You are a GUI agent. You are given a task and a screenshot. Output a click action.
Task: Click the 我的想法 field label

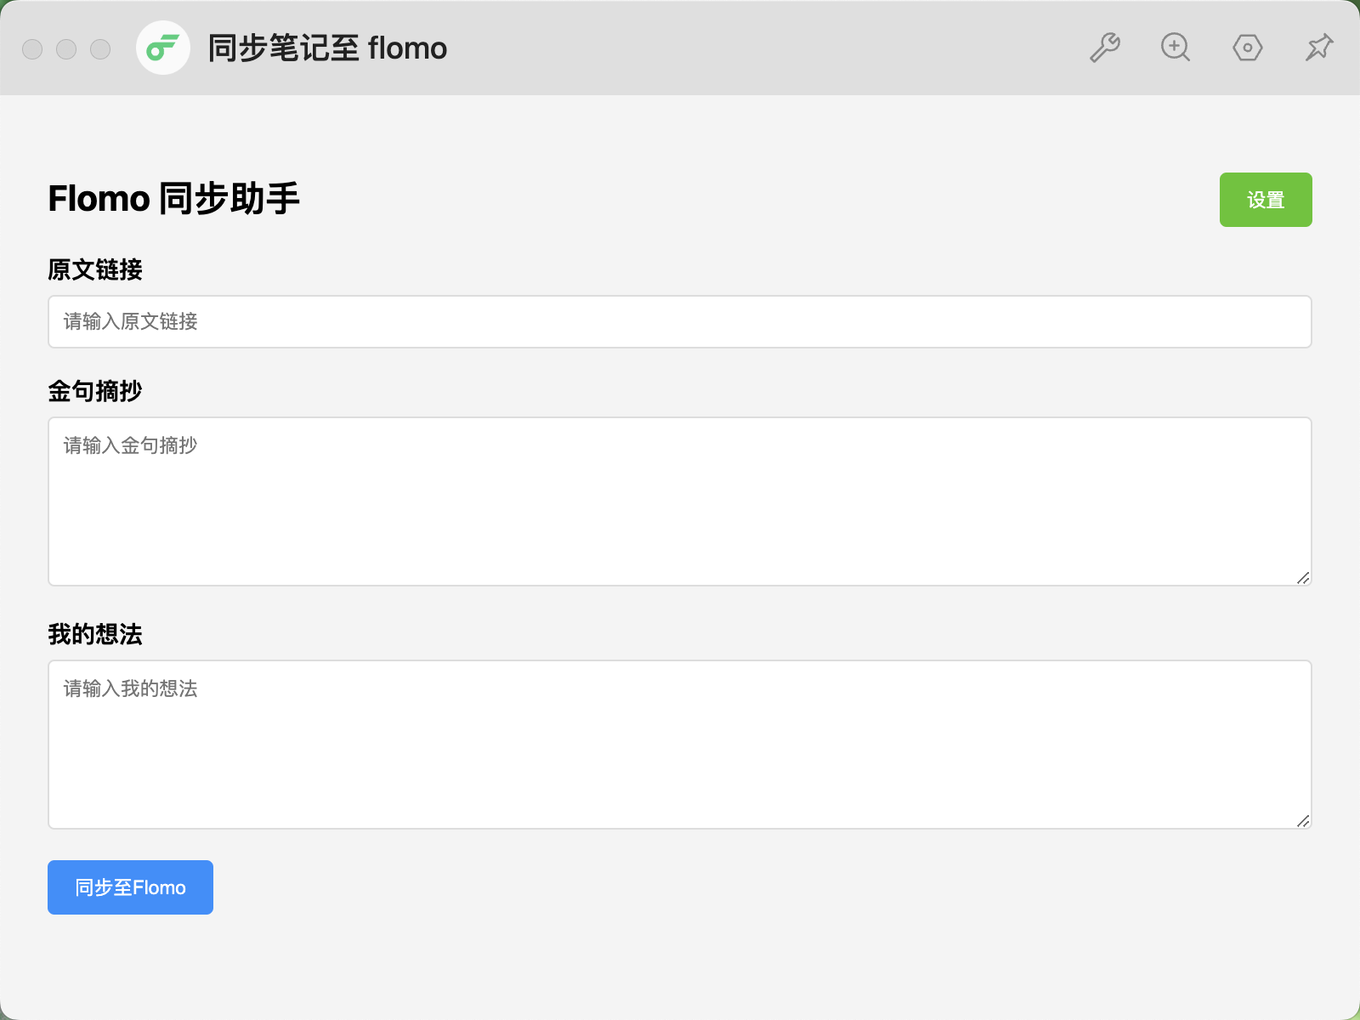pyautogui.click(x=95, y=634)
